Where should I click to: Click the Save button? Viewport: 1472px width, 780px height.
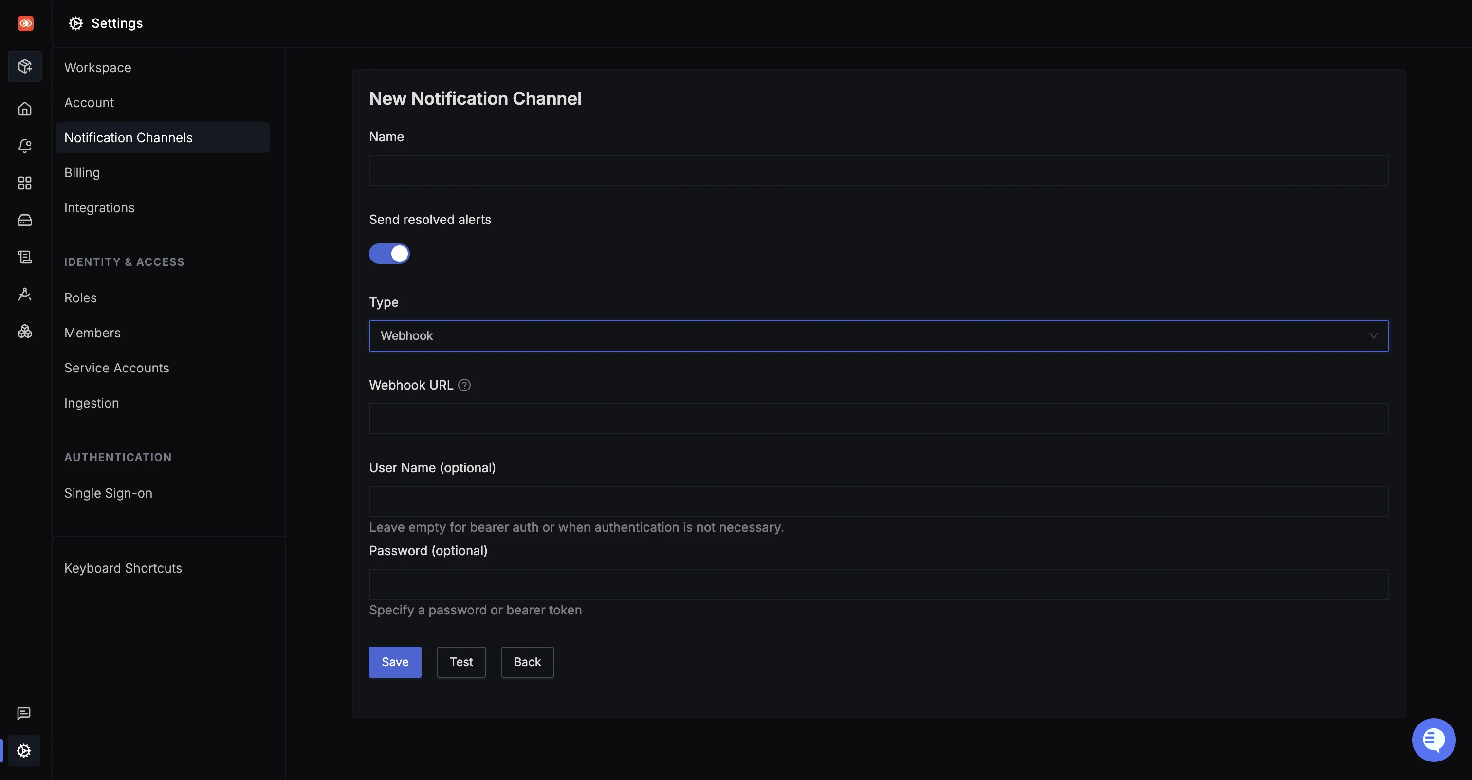(395, 662)
